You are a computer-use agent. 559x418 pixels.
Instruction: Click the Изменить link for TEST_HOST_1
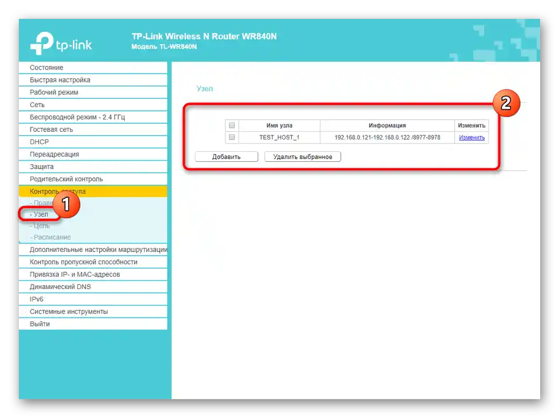click(x=472, y=138)
